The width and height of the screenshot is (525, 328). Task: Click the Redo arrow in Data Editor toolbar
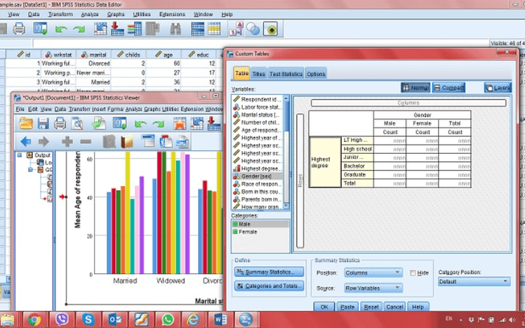(x=79, y=29)
